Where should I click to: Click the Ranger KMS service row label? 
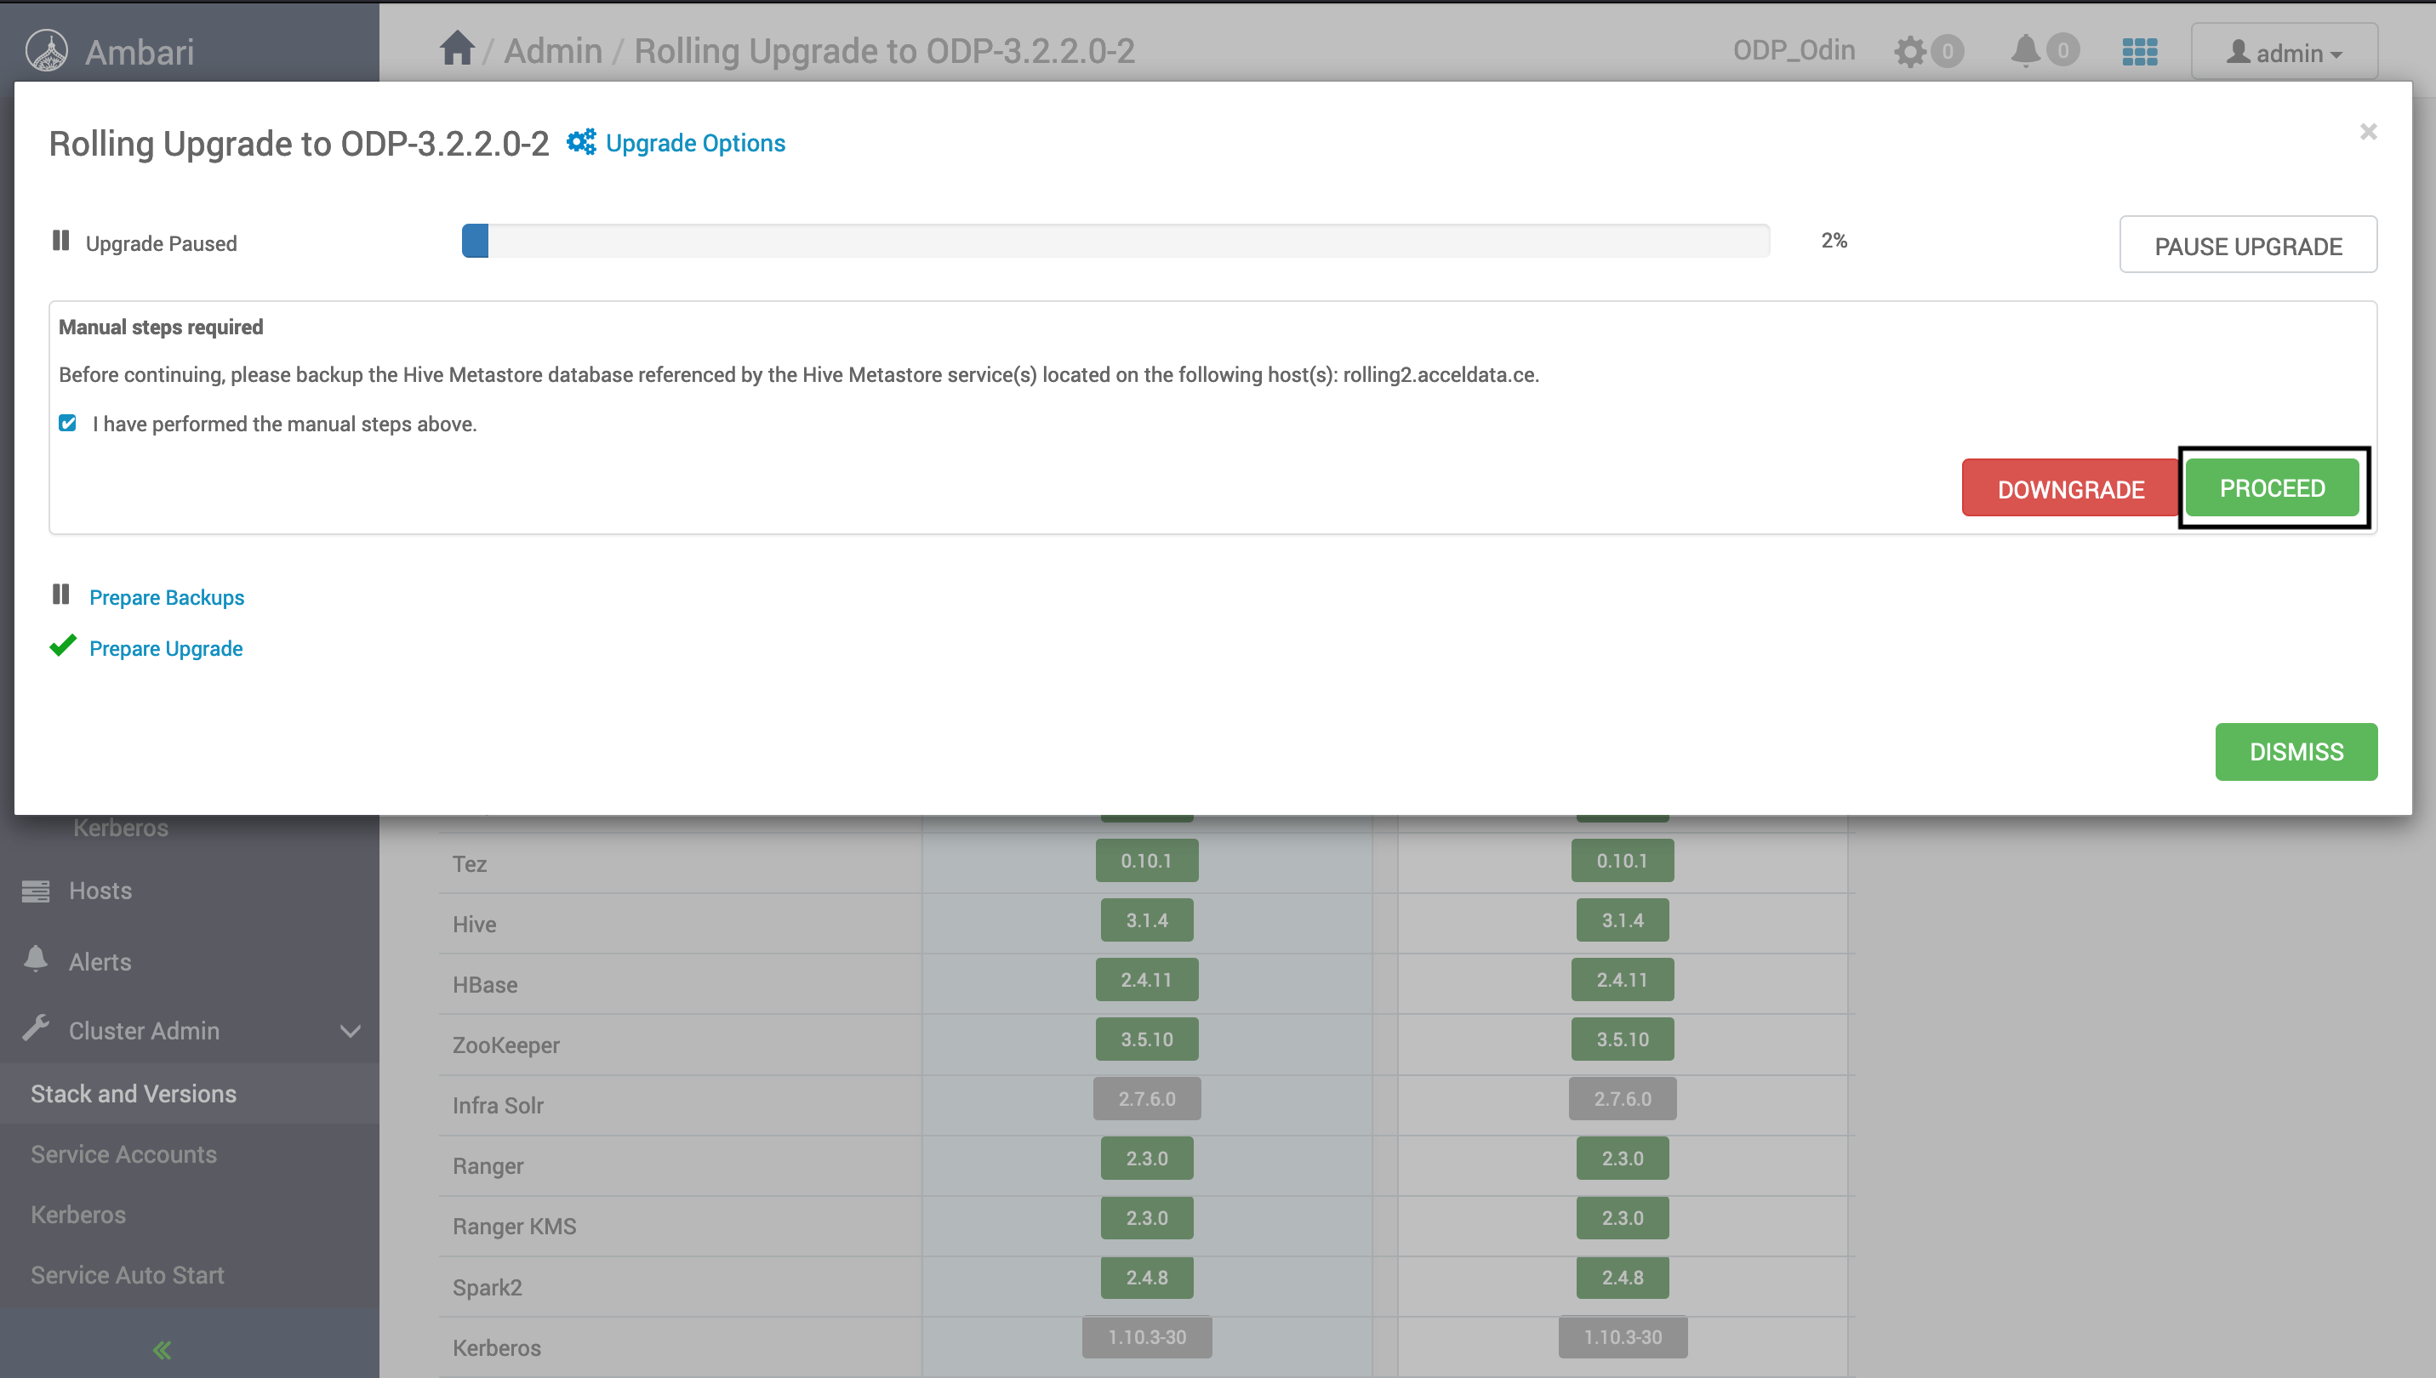pyautogui.click(x=514, y=1226)
